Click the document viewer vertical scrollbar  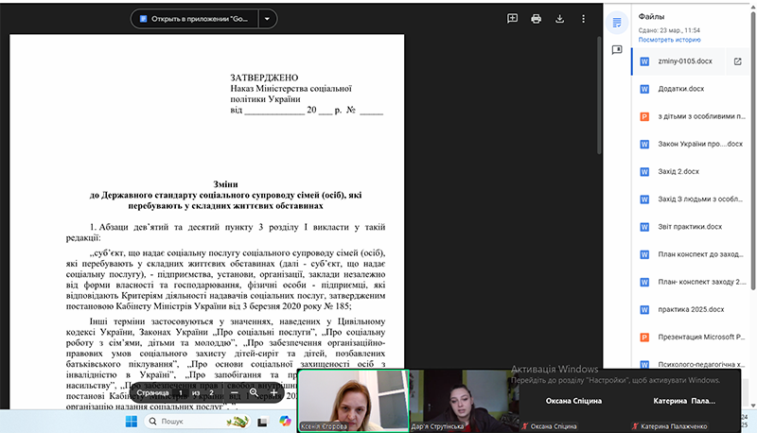pyautogui.click(x=599, y=95)
